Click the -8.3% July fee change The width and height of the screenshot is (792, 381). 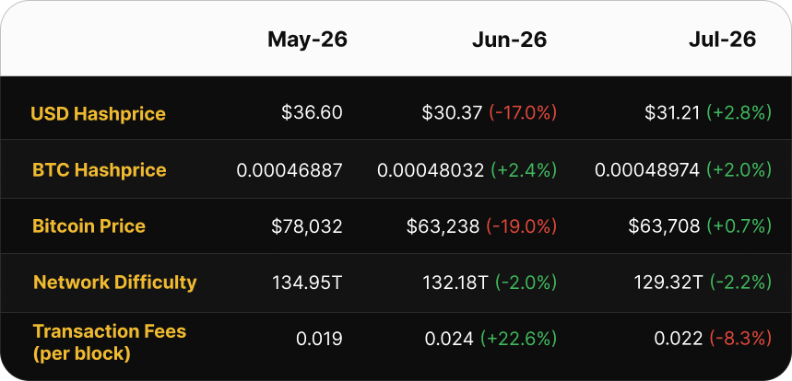coord(739,339)
